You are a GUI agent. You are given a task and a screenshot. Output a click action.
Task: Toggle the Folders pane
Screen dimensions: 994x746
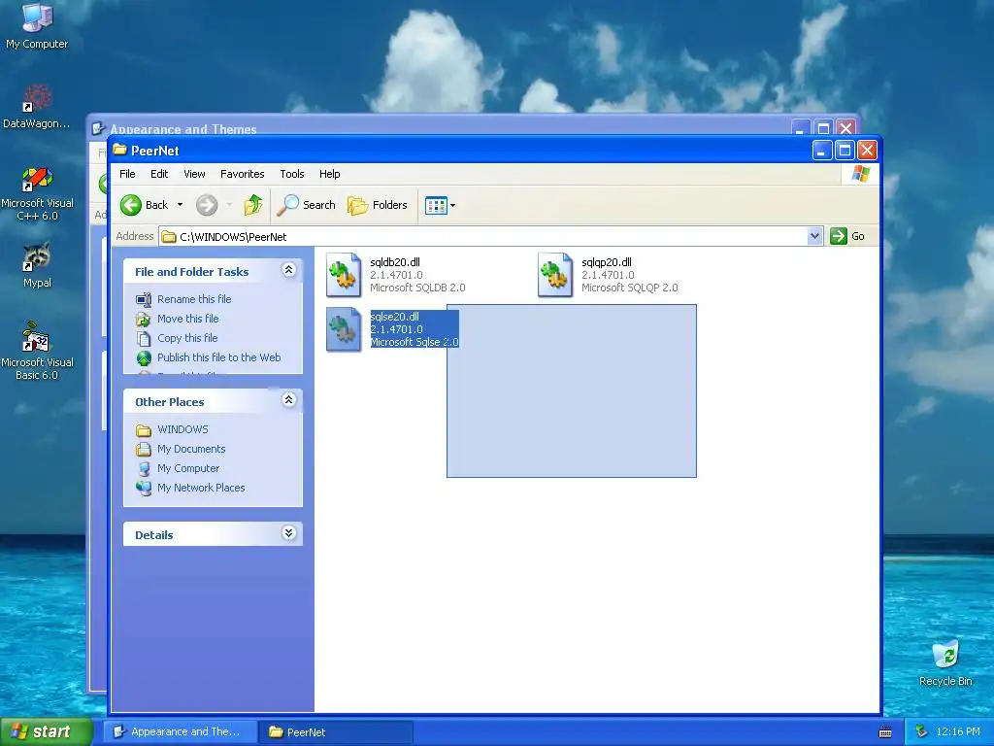378,205
